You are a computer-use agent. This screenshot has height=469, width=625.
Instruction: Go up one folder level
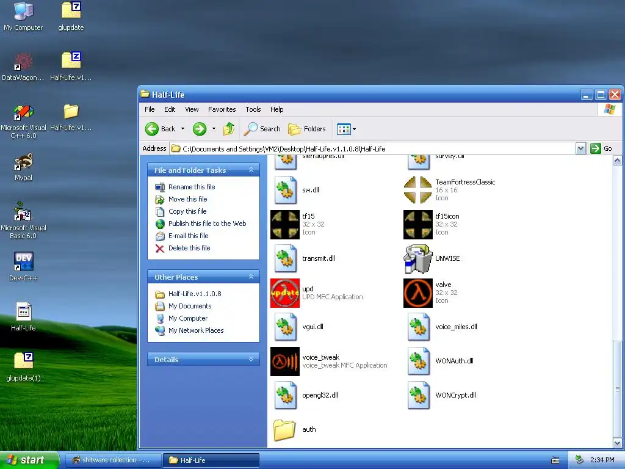[228, 129]
